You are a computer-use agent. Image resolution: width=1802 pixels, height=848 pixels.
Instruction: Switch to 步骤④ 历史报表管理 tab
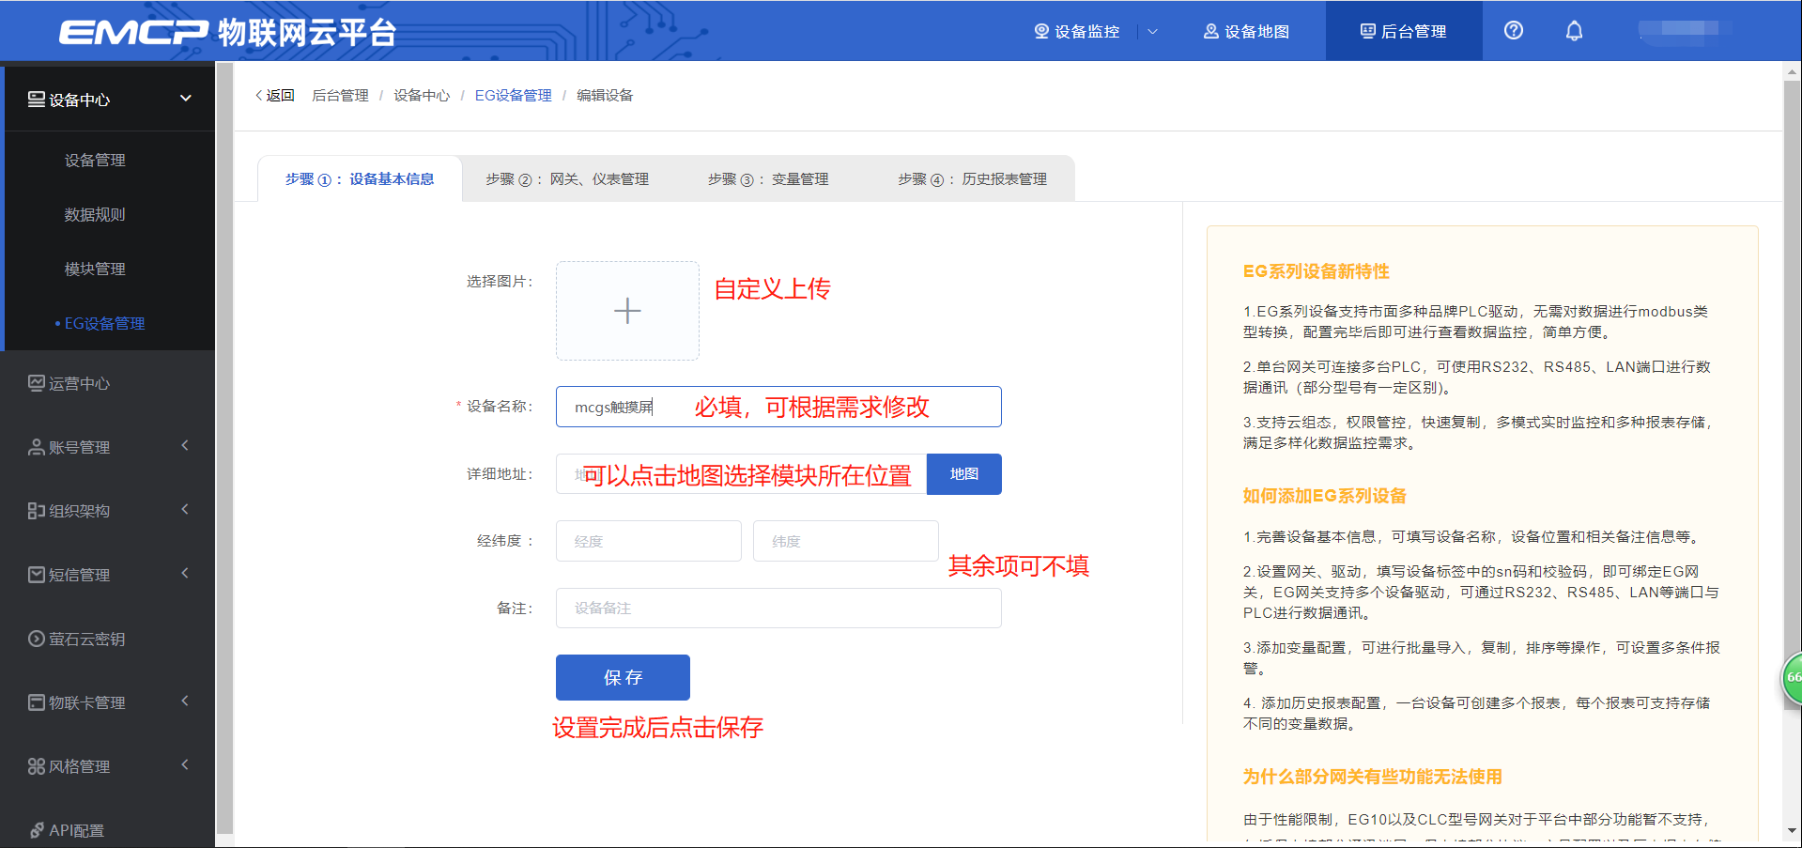[972, 179]
